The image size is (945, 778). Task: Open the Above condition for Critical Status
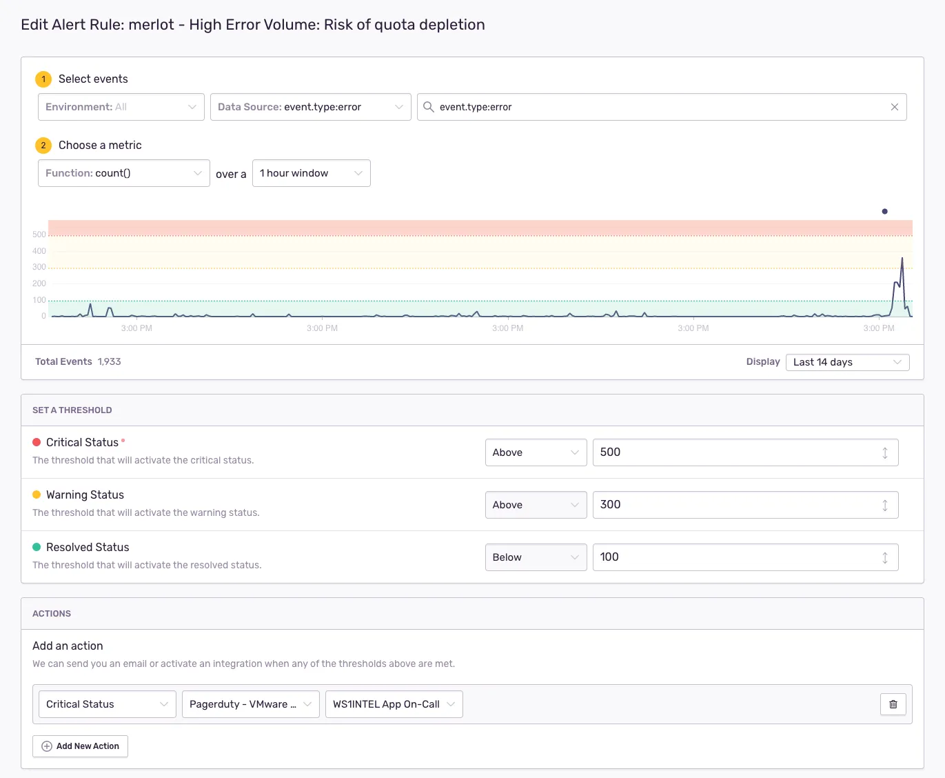pyautogui.click(x=536, y=452)
